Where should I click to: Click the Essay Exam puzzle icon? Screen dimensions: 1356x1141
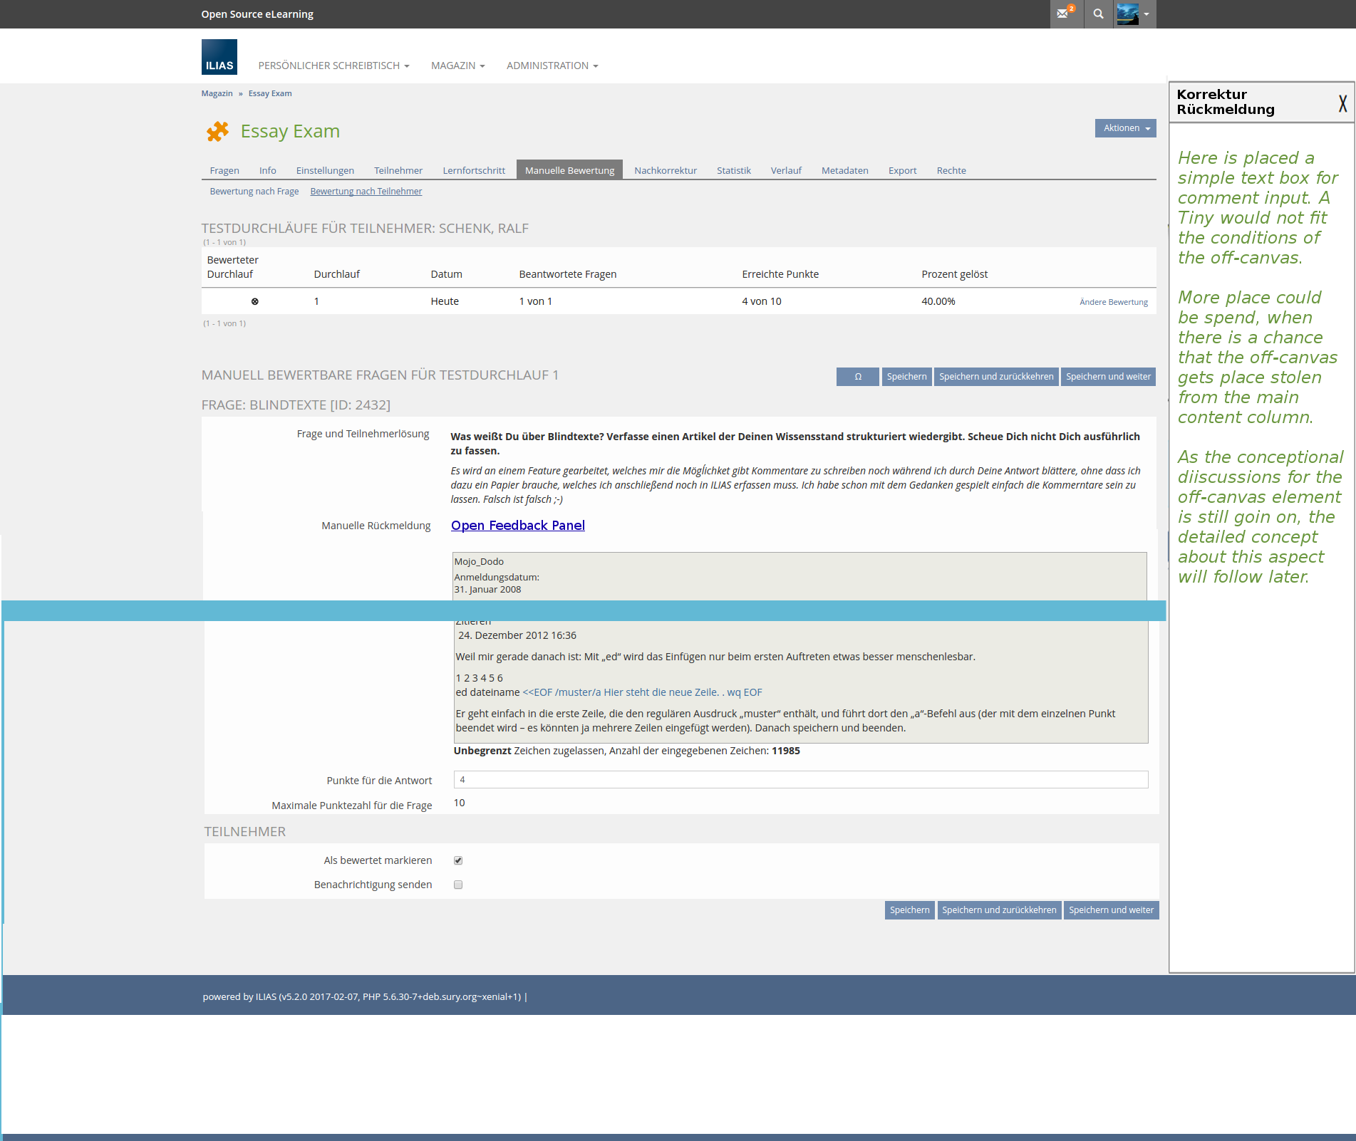click(x=217, y=131)
